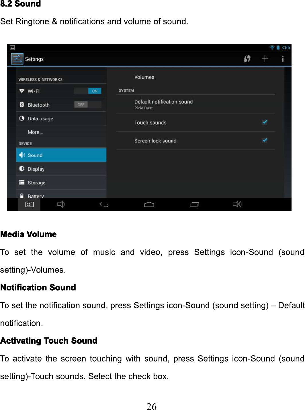Screen dimensions: 305x410
Task: Tap the battery status icon
Action: [278, 47]
